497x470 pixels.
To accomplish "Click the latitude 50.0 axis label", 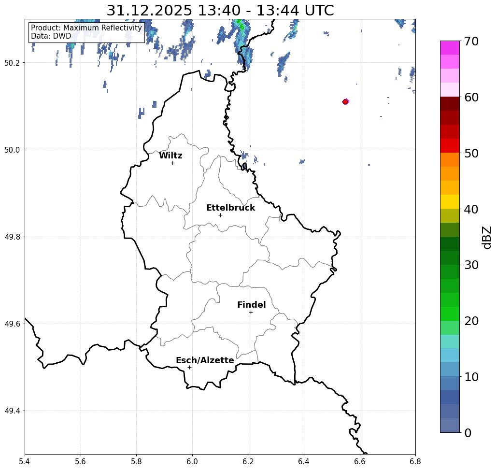I will (x=12, y=150).
